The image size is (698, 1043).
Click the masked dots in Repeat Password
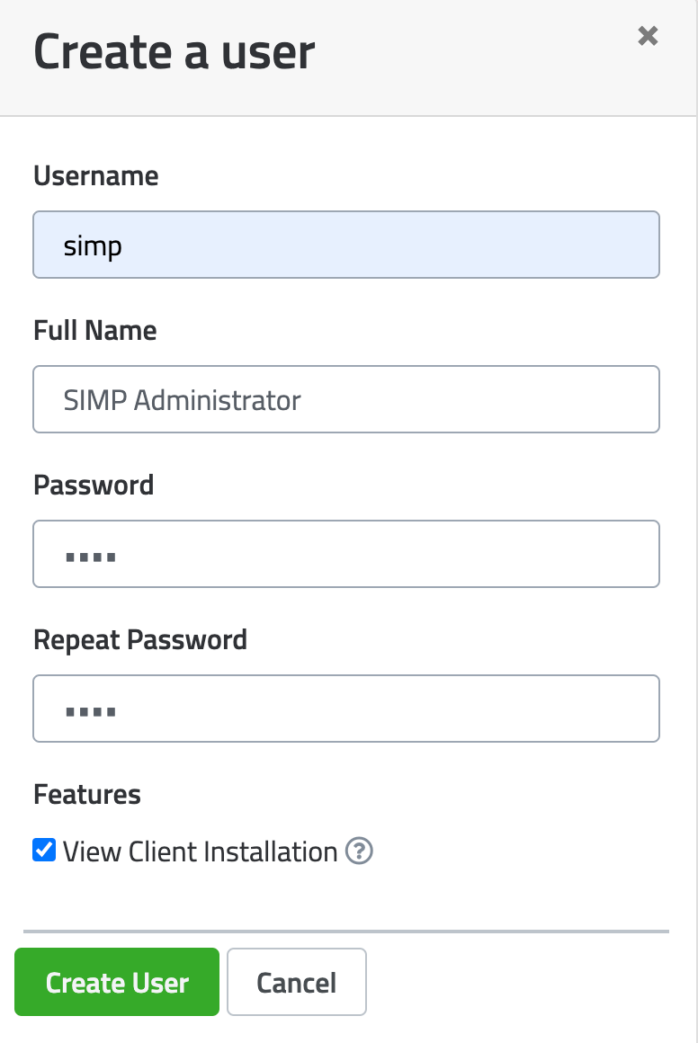click(x=91, y=711)
